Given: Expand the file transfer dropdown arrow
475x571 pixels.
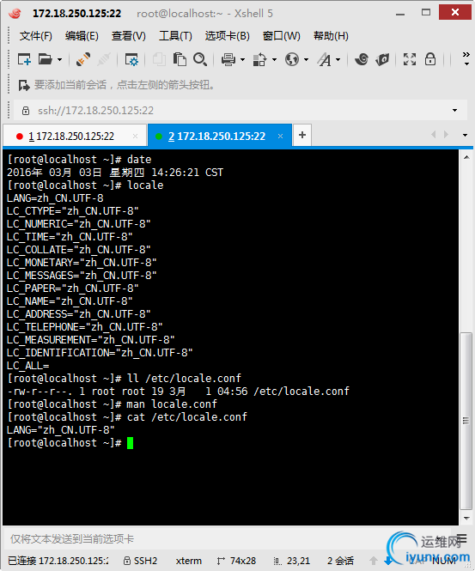Looking at the screenshot, I should [x=274, y=59].
